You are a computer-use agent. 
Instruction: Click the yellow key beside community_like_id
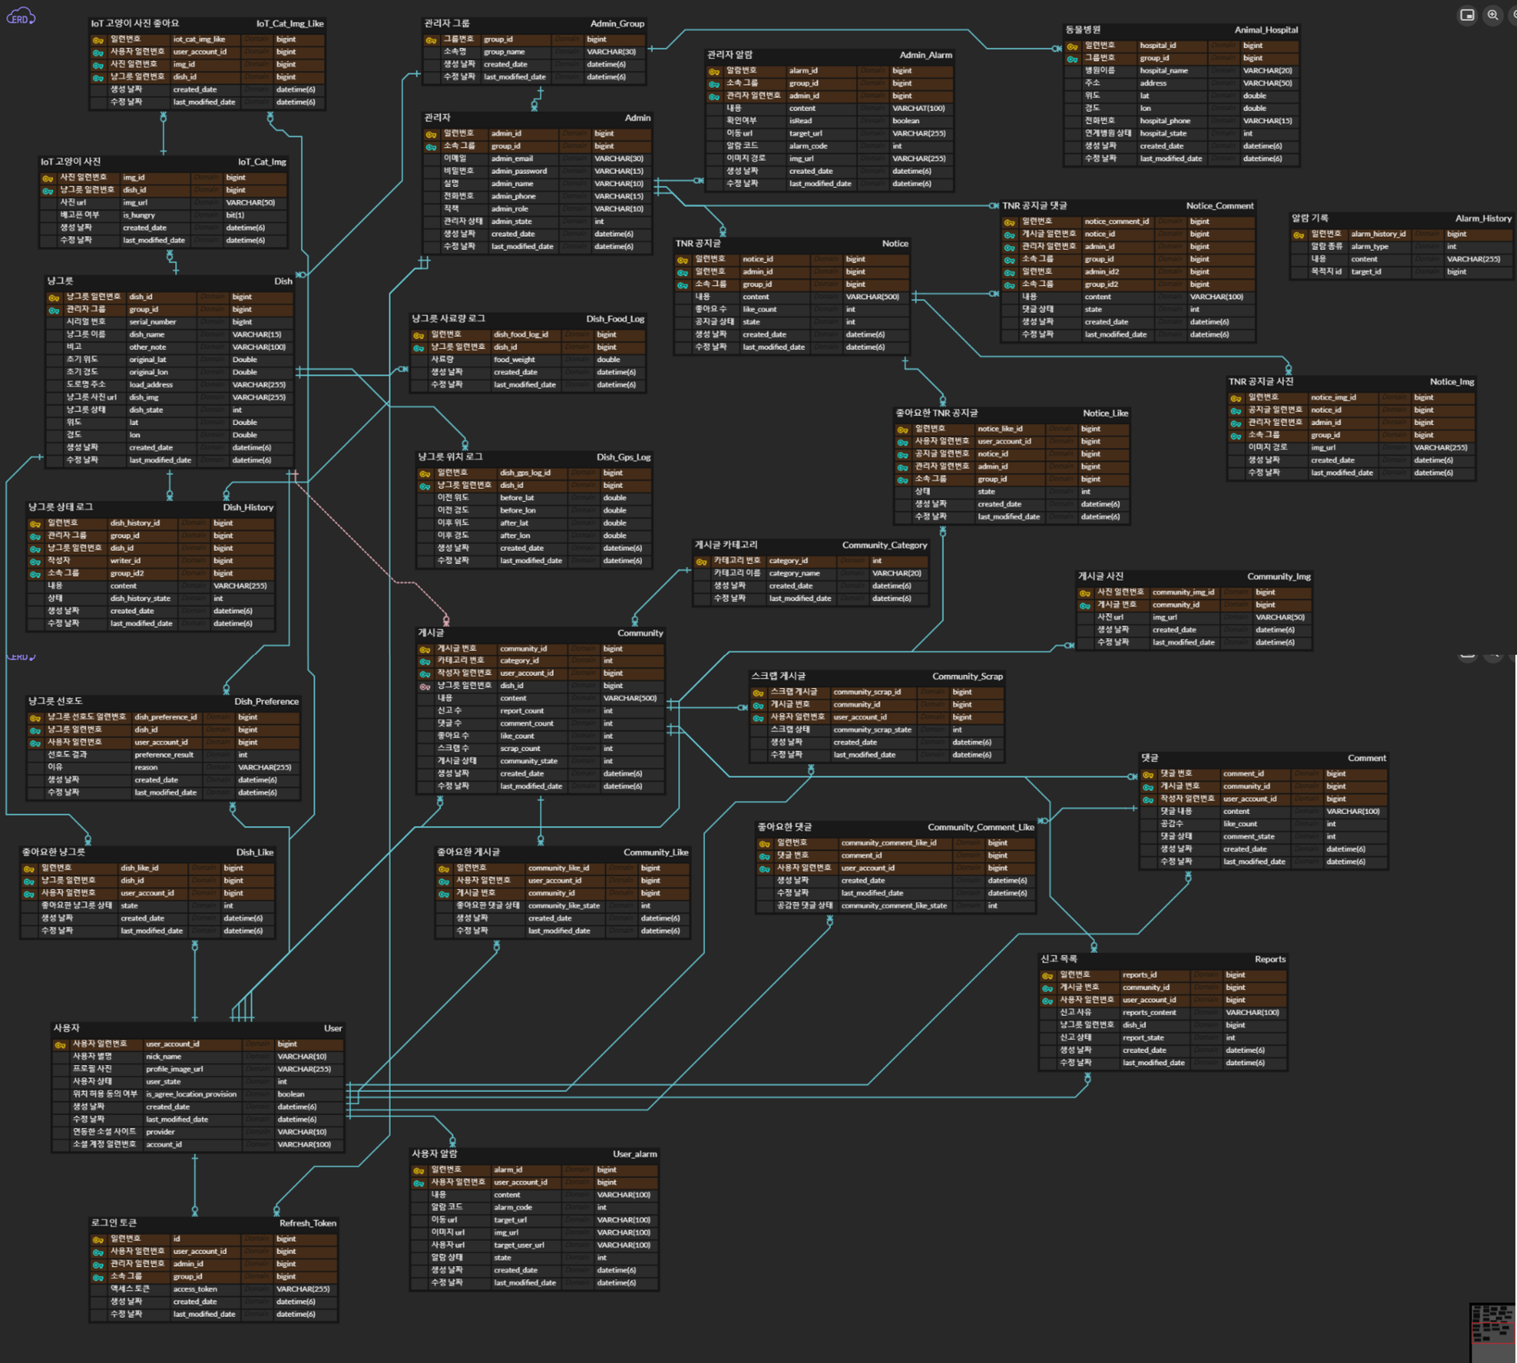(x=444, y=869)
